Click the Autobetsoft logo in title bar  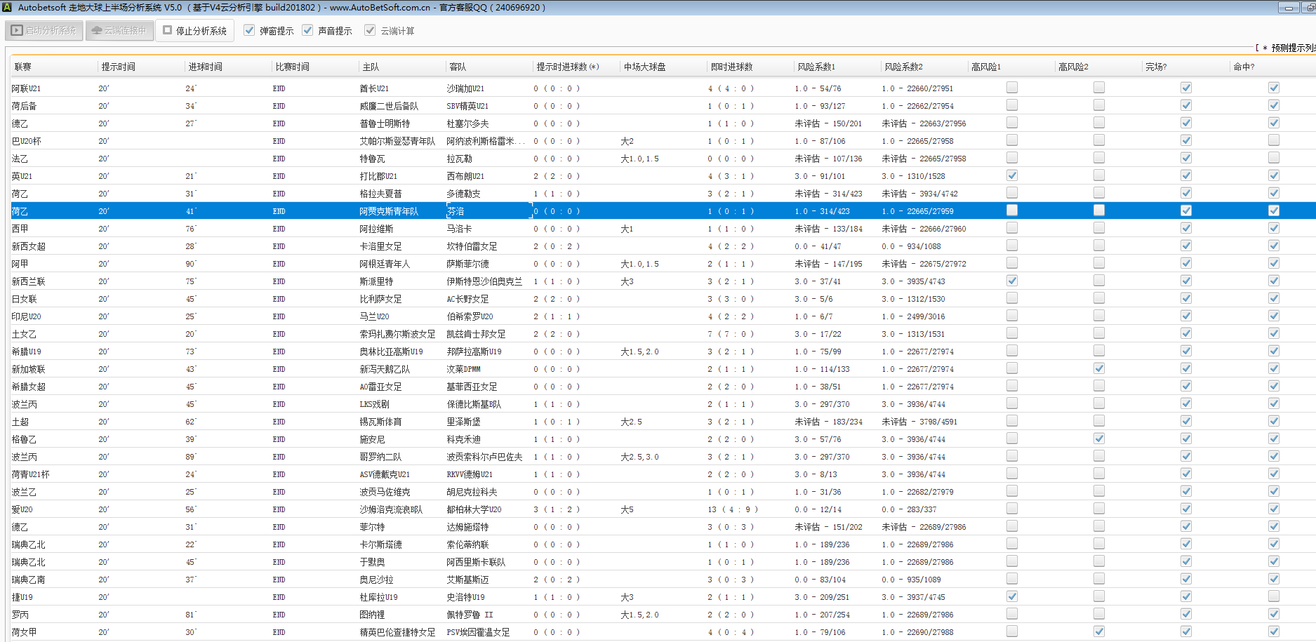(8, 8)
